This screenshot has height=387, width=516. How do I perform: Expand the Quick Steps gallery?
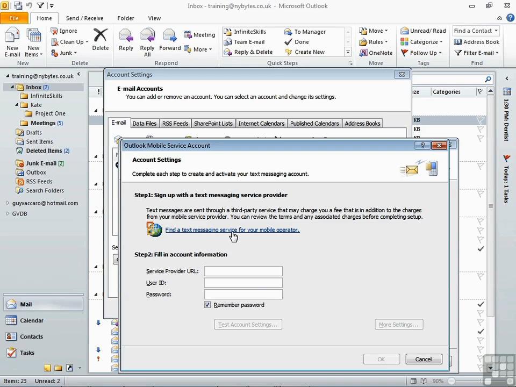(348, 52)
